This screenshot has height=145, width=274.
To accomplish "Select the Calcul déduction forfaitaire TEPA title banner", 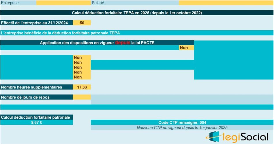I will tap(137, 13).
